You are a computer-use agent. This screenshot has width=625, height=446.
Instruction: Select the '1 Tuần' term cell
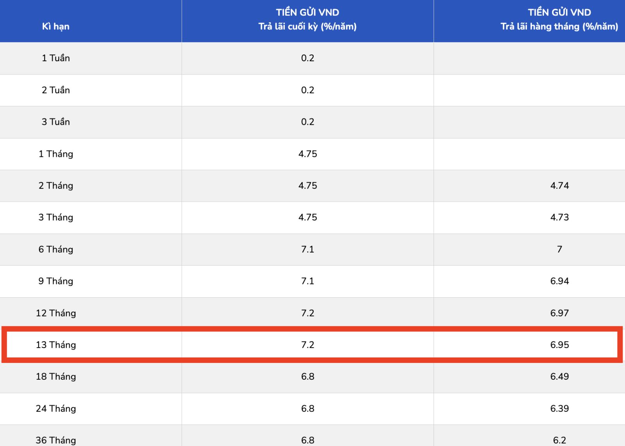click(56, 58)
